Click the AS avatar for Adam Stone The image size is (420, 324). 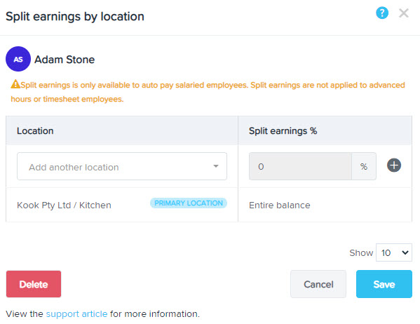(18, 59)
